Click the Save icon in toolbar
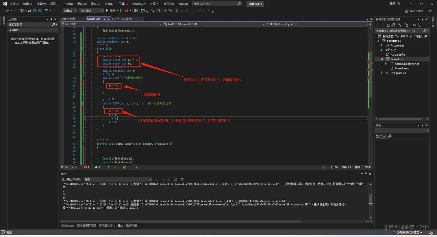Image resolution: width=437 pixels, height=237 pixels. pos(35,11)
